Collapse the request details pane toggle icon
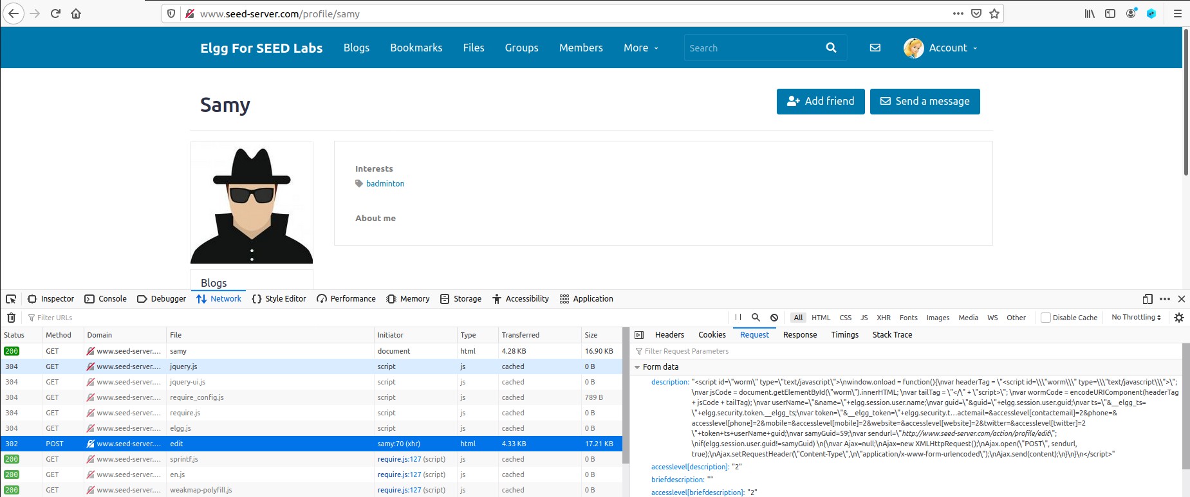The image size is (1190, 497). click(639, 335)
